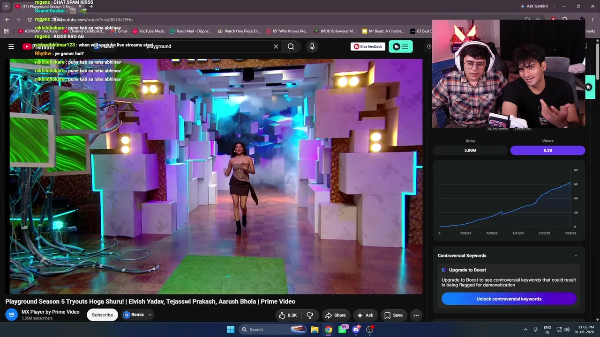The height and width of the screenshot is (337, 600).
Task: Select the Subs stat showing 5.86M
Action: pos(470,150)
